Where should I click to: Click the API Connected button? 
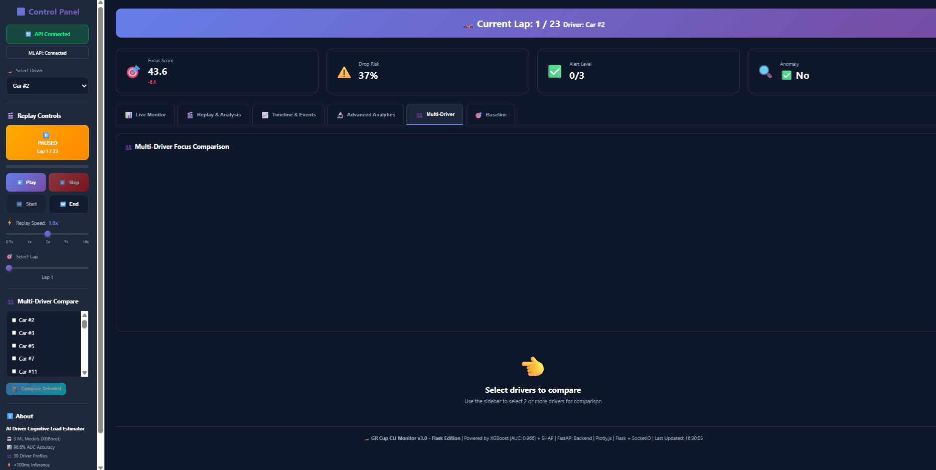click(x=47, y=34)
